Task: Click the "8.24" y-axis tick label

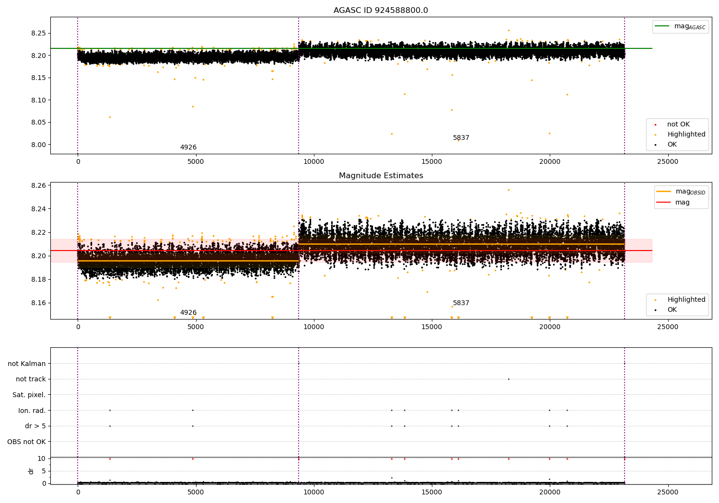Action: (x=38, y=209)
